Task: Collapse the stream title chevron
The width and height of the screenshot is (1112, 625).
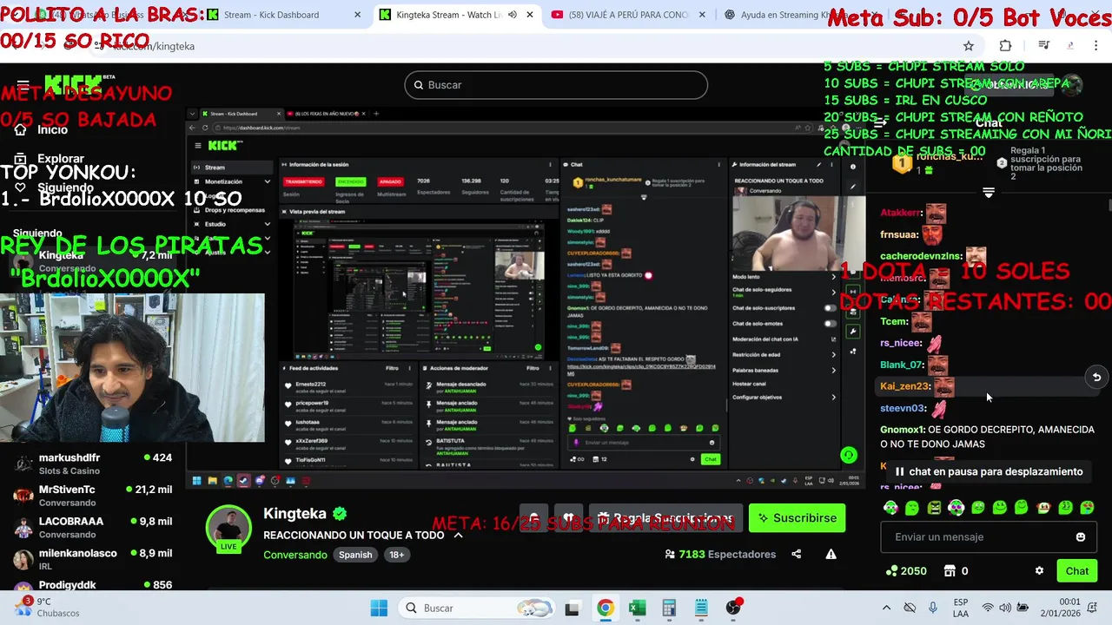Action: pos(459,536)
